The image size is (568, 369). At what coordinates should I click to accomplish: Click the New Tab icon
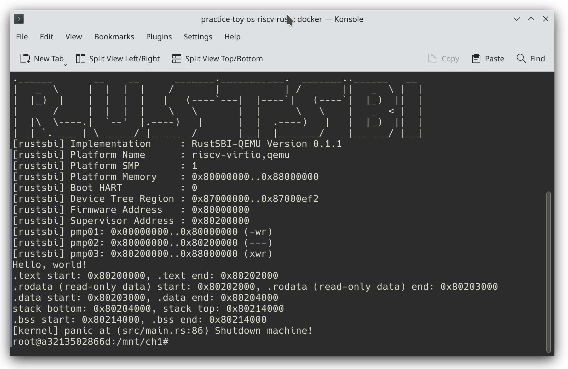click(25, 59)
